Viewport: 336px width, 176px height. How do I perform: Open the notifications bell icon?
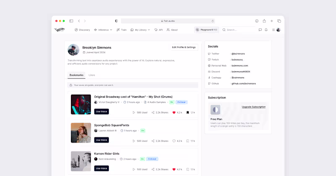266,30
